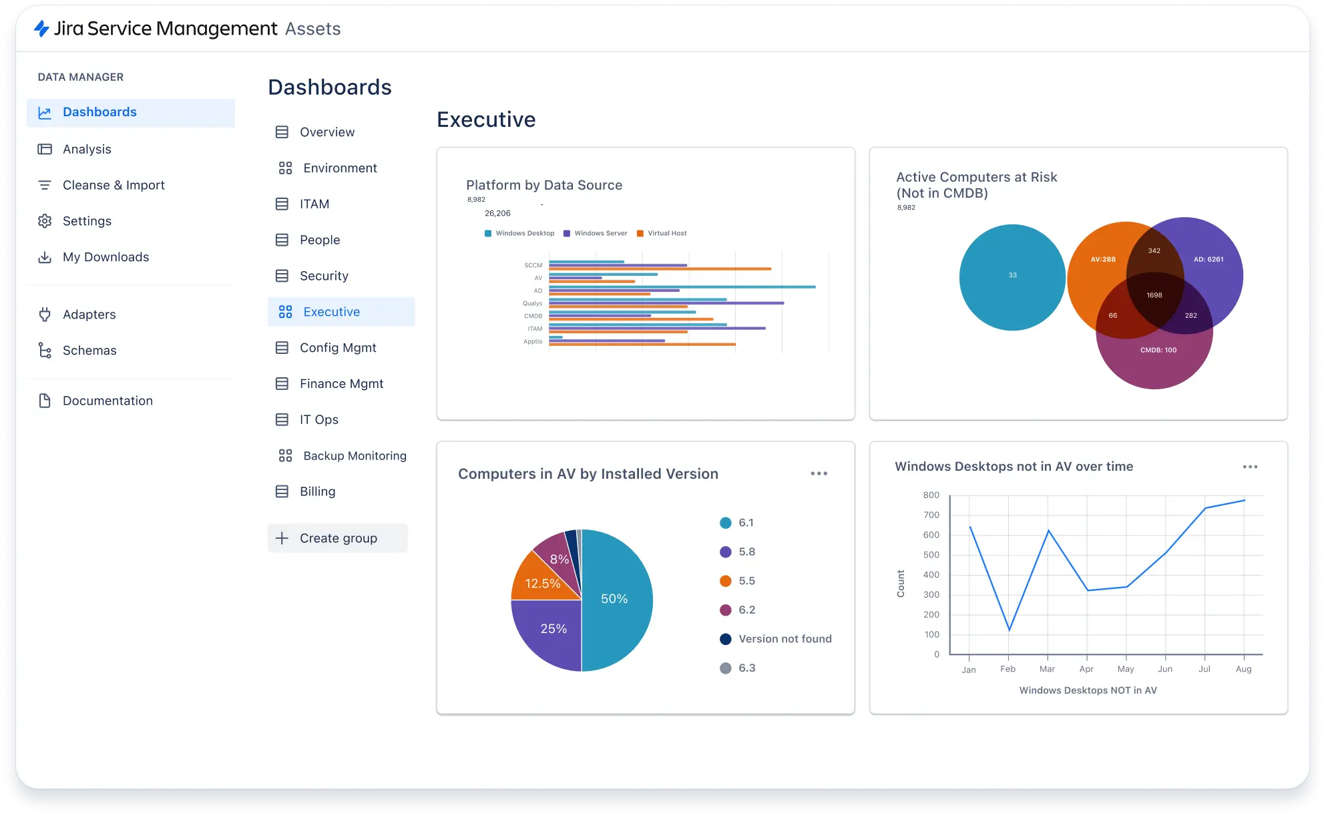Click the 50% slice of the pie chart
The width and height of the screenshot is (1326, 816).
(618, 600)
